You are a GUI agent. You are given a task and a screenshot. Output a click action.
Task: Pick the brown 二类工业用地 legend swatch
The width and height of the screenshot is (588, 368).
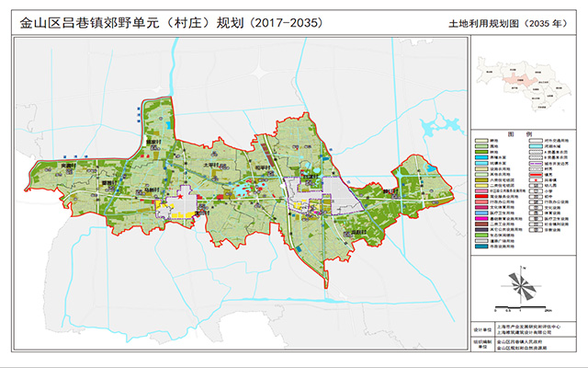[481, 224]
